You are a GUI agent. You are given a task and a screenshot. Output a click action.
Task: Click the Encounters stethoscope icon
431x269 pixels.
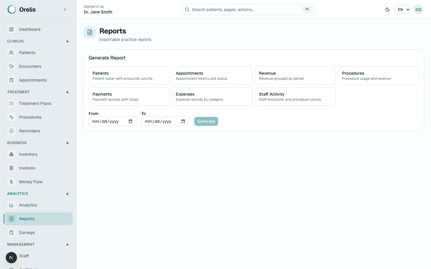coord(11,66)
